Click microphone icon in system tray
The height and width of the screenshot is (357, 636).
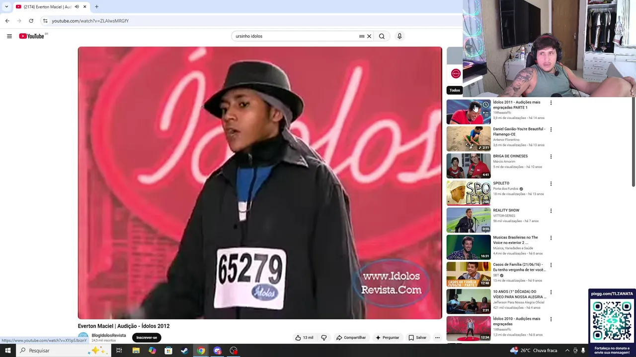pos(583,351)
